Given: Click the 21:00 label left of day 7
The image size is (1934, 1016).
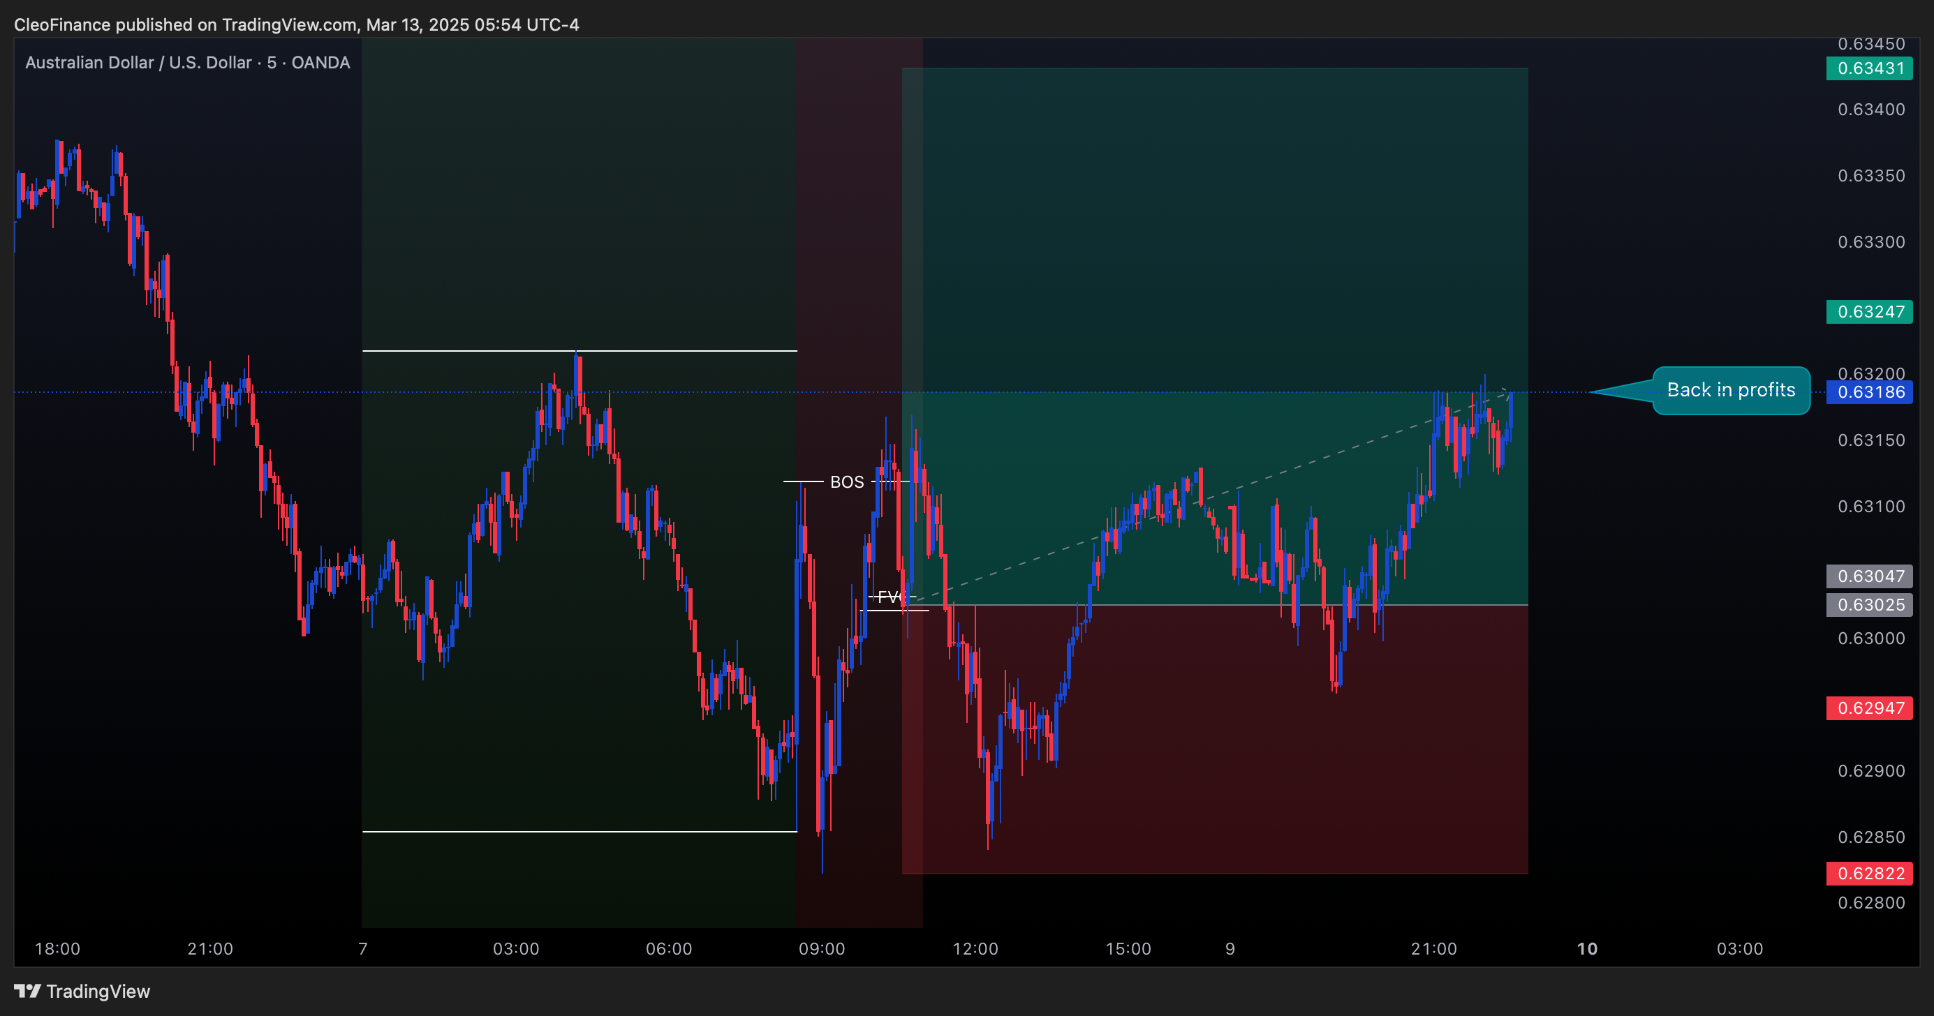Looking at the screenshot, I should [210, 948].
